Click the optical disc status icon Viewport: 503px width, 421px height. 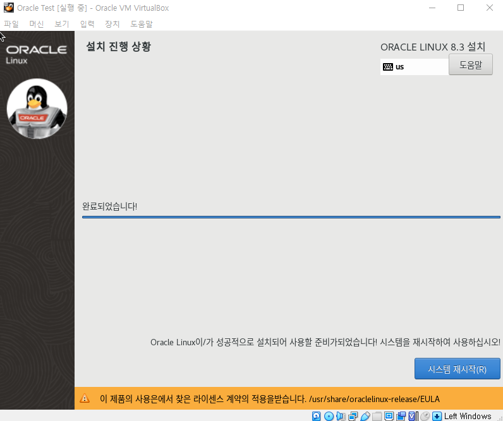click(x=329, y=416)
